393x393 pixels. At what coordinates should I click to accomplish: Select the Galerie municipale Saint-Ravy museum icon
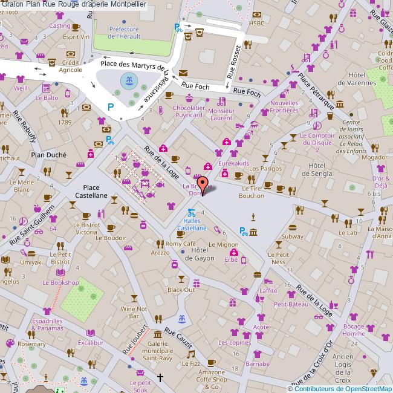point(157,334)
